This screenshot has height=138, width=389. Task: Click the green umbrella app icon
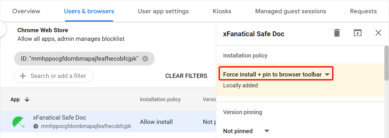tap(18, 122)
